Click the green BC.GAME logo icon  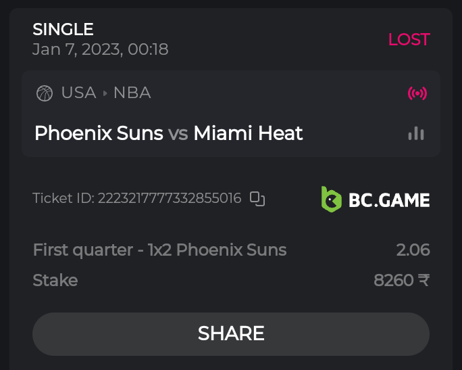[331, 200]
